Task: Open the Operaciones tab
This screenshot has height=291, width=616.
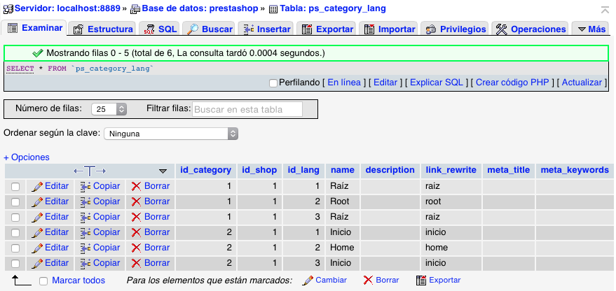Action: (x=531, y=29)
